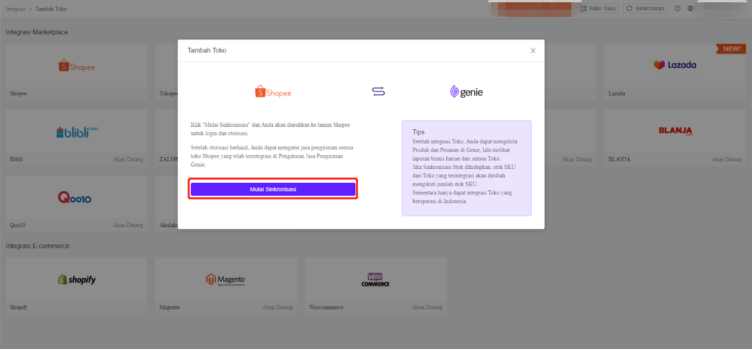Close the Tambah Toko dialog

coord(533,50)
